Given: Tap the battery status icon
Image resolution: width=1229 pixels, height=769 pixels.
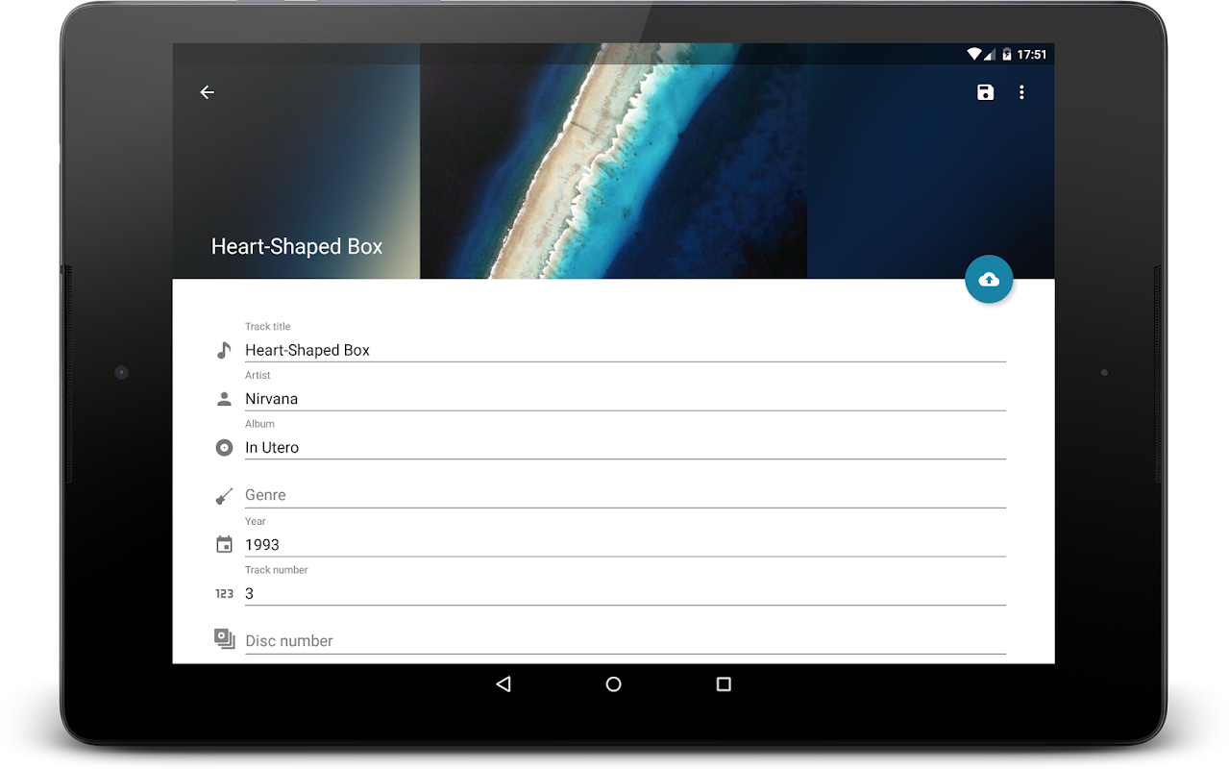Looking at the screenshot, I should [1006, 55].
